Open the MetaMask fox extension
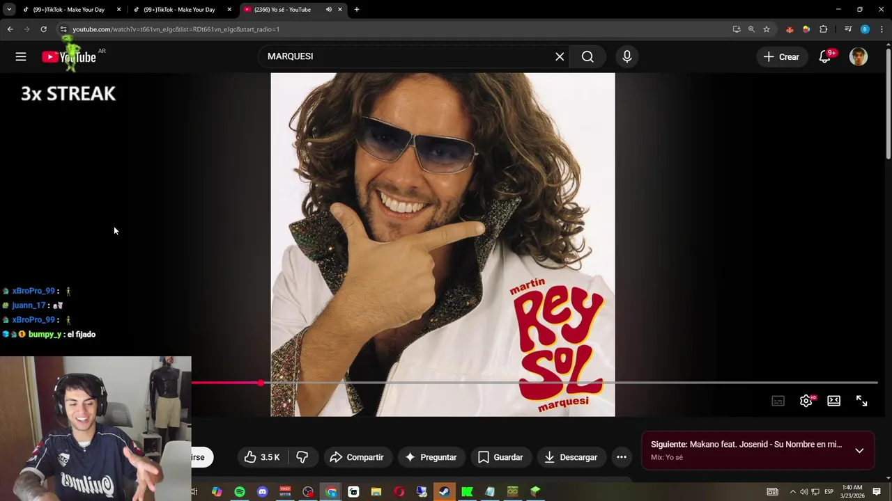This screenshot has width=892, height=501. point(790,29)
